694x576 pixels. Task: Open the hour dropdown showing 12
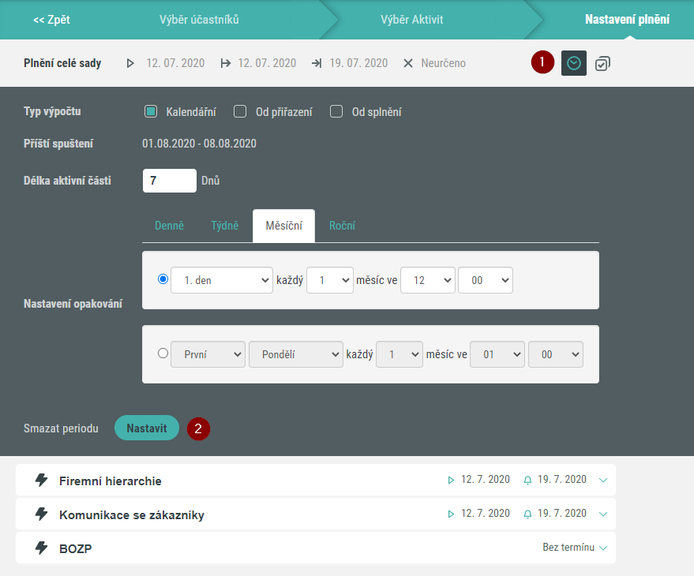(427, 280)
